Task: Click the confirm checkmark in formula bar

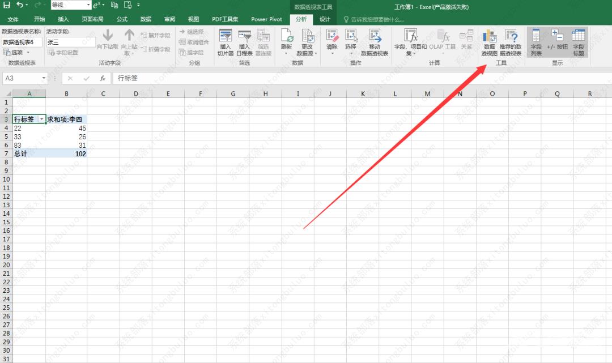Action: point(86,78)
